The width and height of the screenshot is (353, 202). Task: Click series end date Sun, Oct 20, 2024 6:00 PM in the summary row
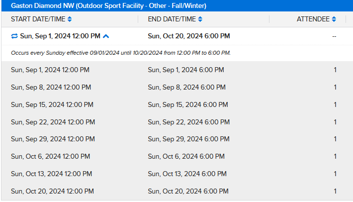point(189,36)
